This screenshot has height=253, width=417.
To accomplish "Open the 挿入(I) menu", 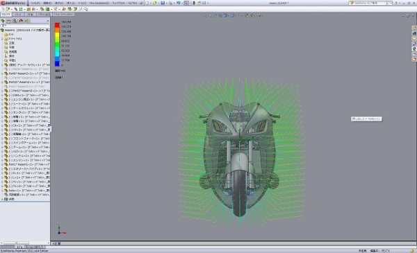I will point(70,3).
